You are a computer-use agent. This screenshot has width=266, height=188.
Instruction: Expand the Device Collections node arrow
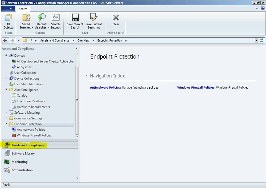click(x=6, y=78)
